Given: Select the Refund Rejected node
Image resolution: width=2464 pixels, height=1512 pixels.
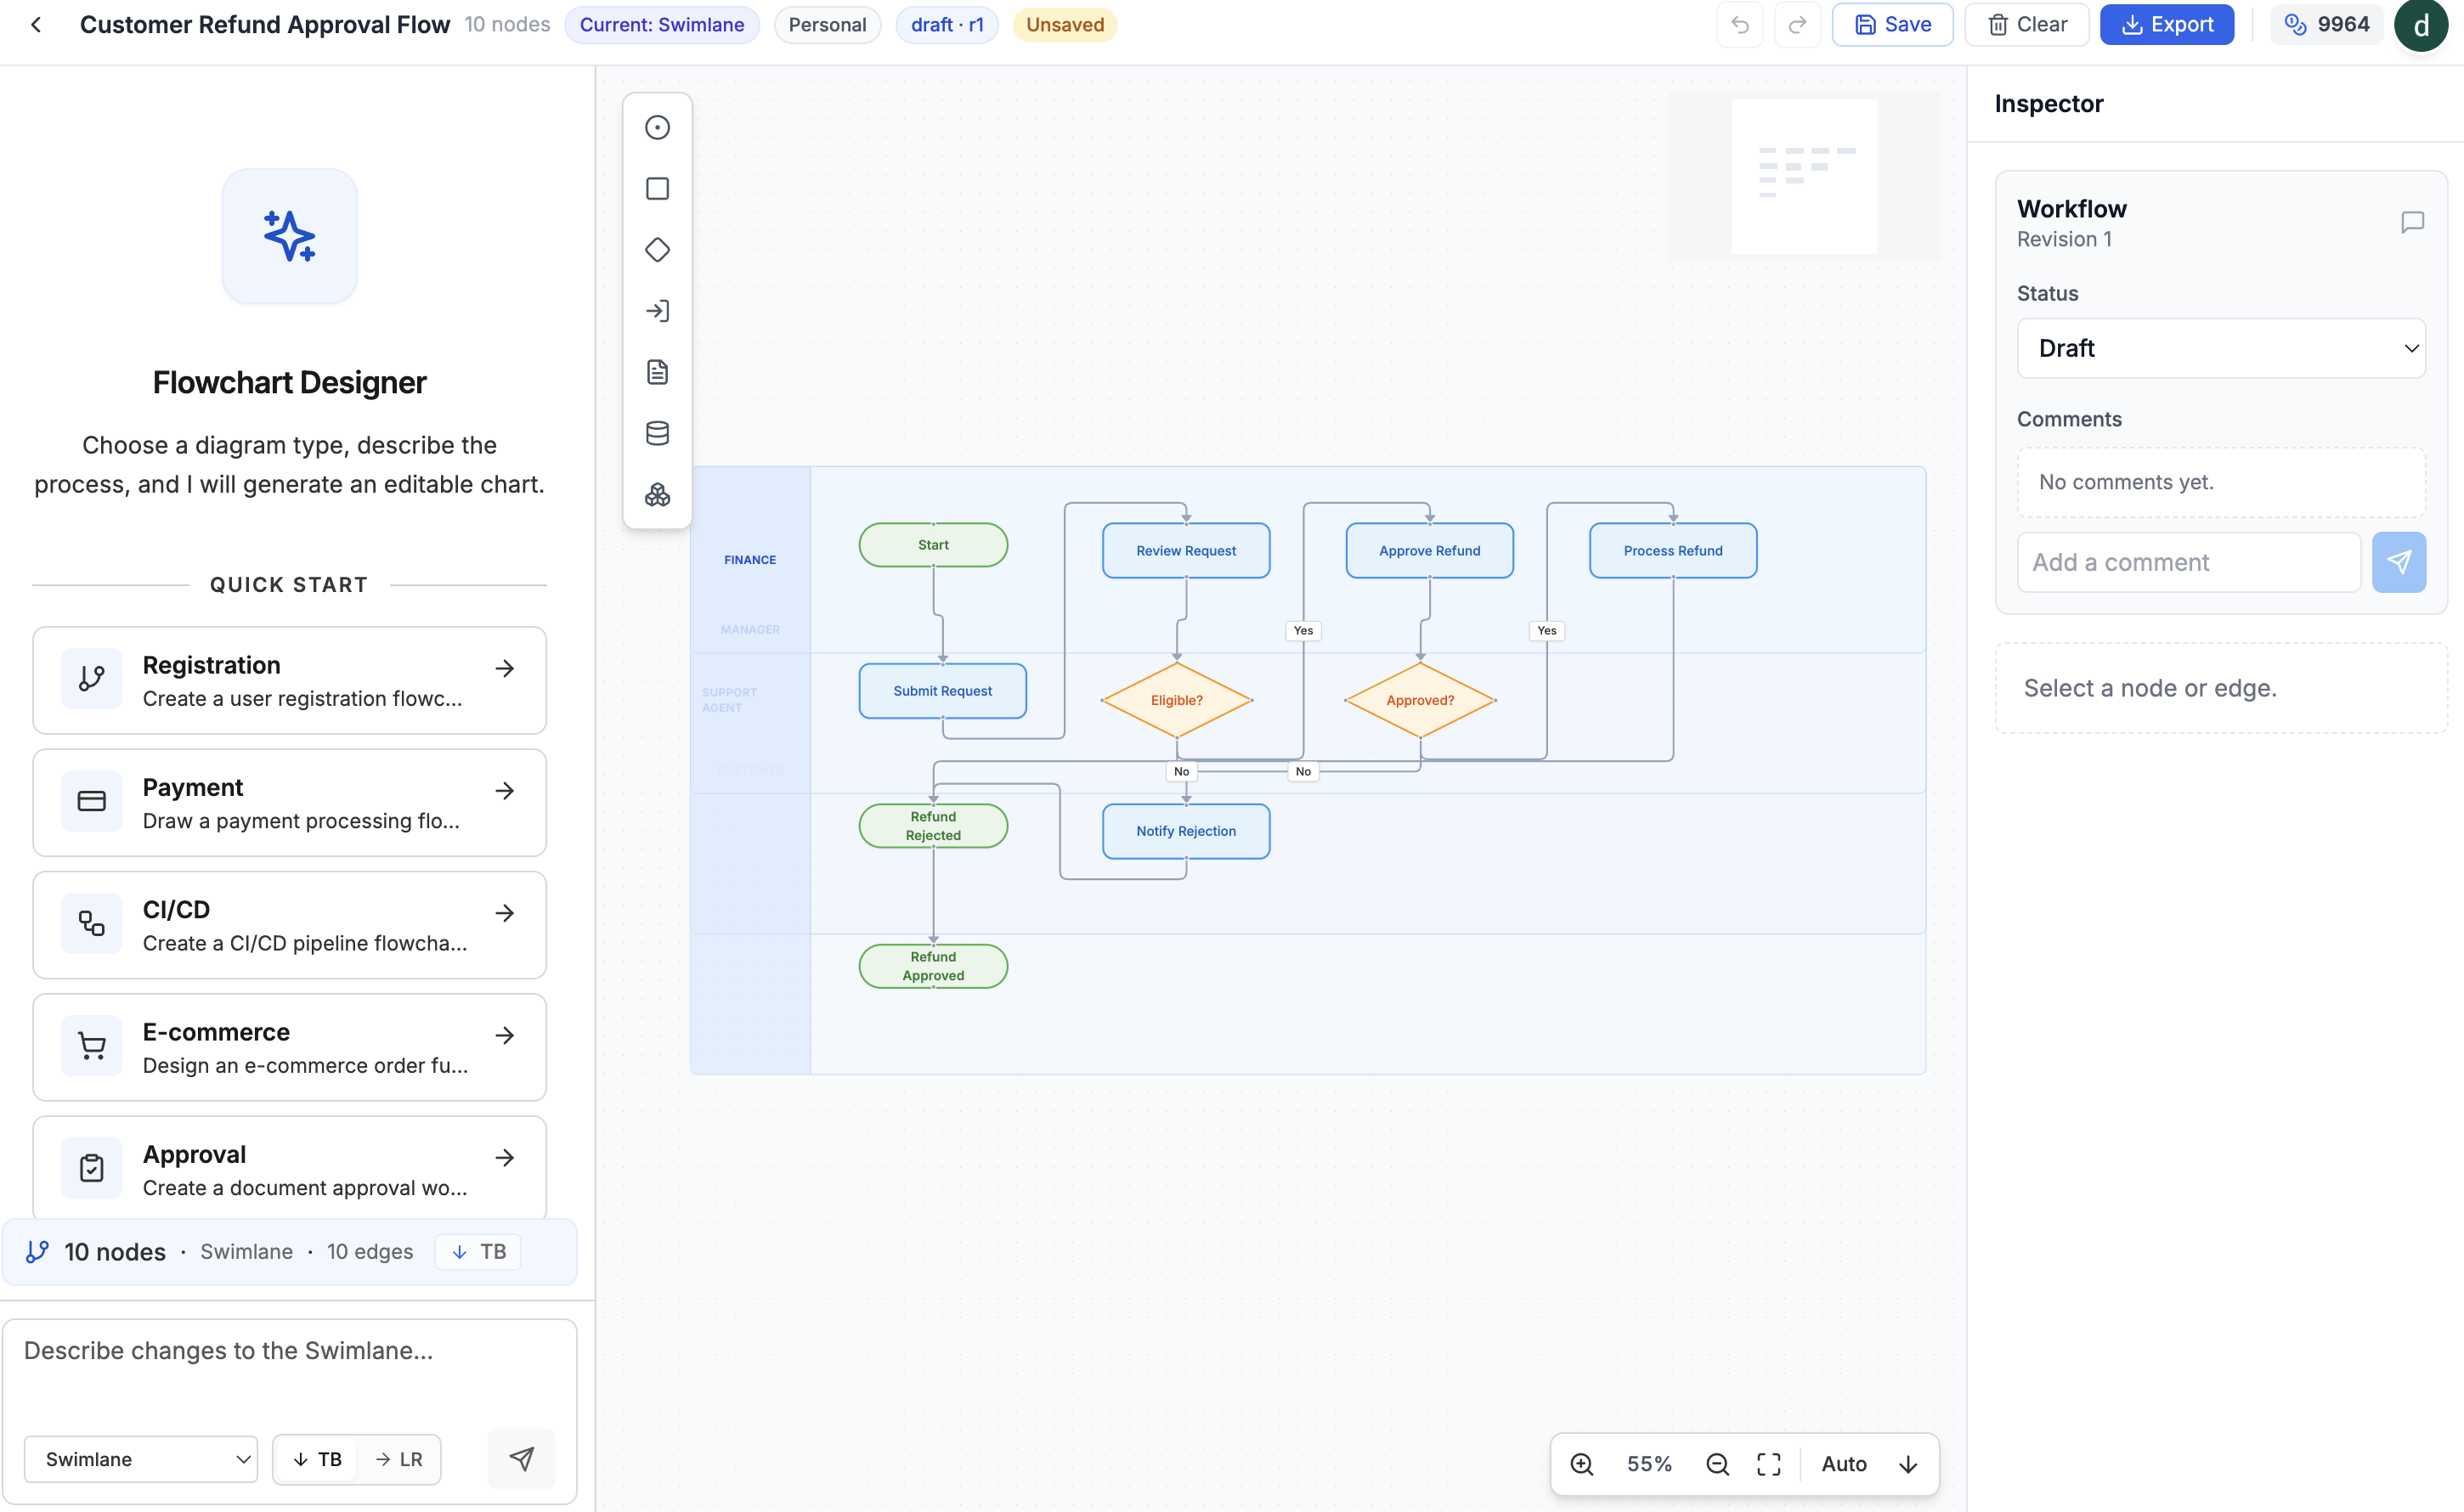Looking at the screenshot, I should [x=933, y=826].
